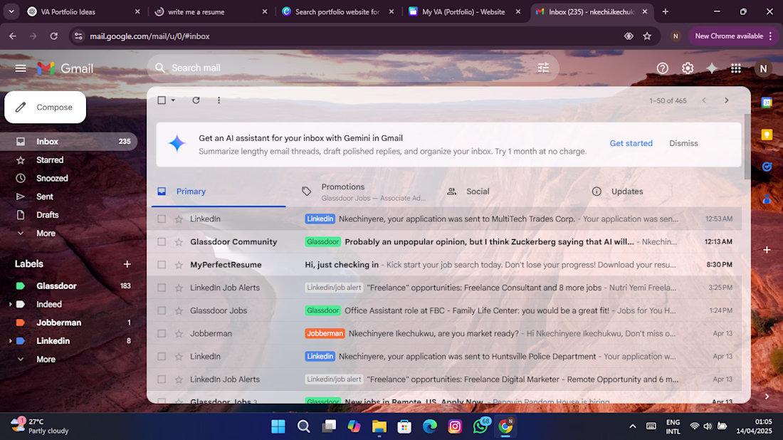783x440 pixels.
Task: Focus the Search mail field
Action: point(352,68)
